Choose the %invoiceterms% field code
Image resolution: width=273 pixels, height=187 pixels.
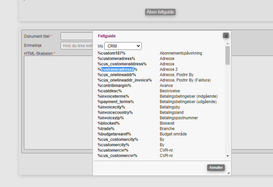tap(113, 96)
